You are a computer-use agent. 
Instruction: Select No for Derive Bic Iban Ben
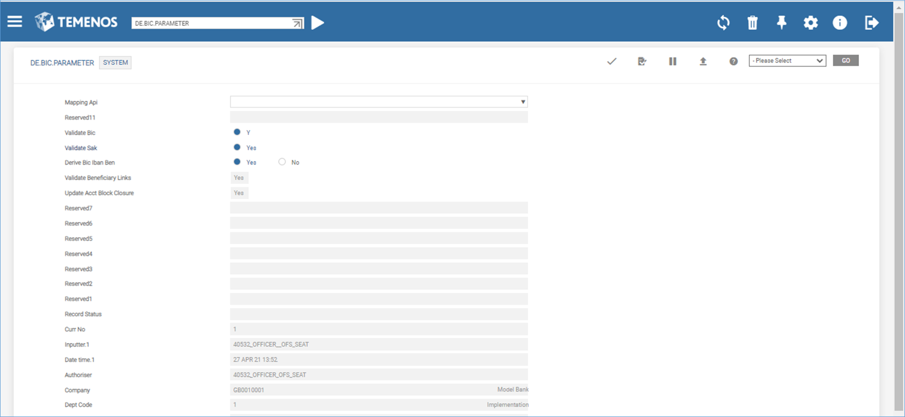(x=282, y=162)
